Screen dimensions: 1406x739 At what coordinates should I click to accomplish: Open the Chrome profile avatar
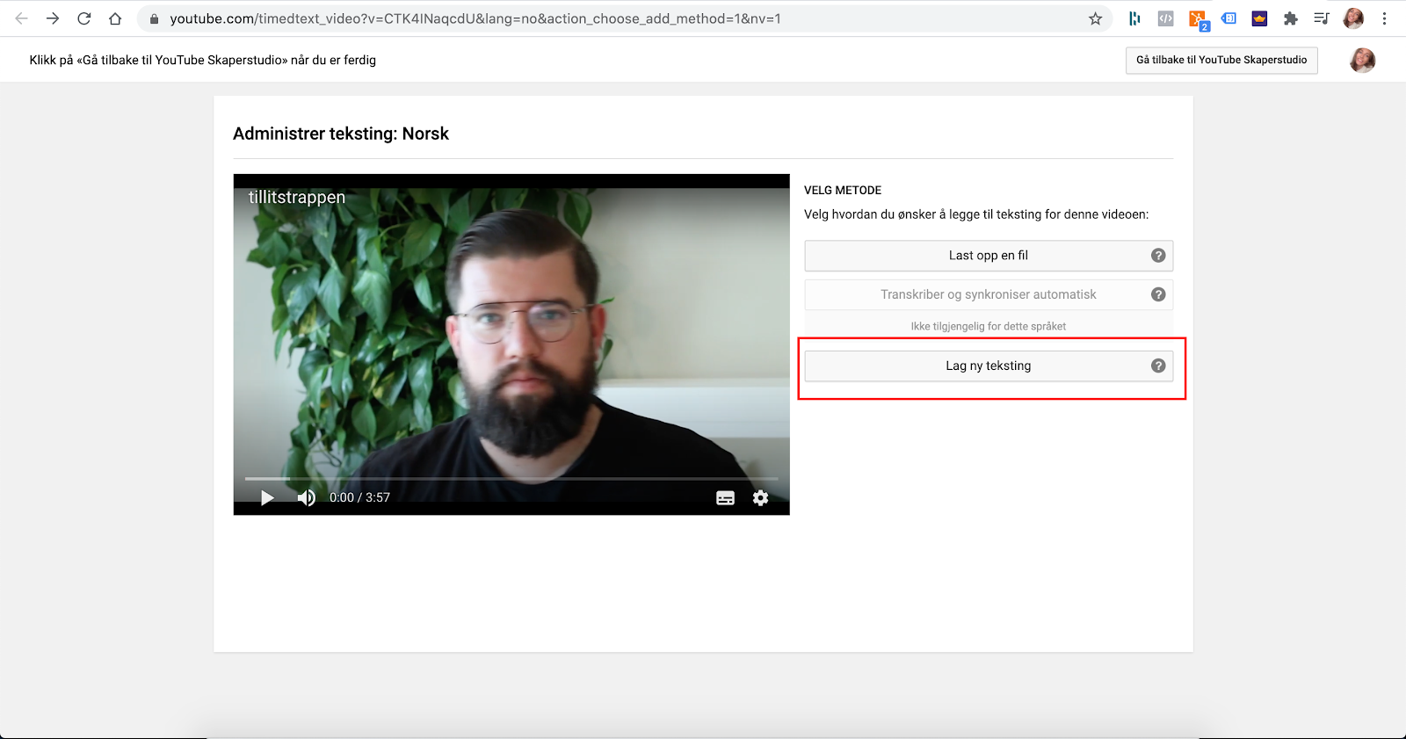pos(1353,18)
